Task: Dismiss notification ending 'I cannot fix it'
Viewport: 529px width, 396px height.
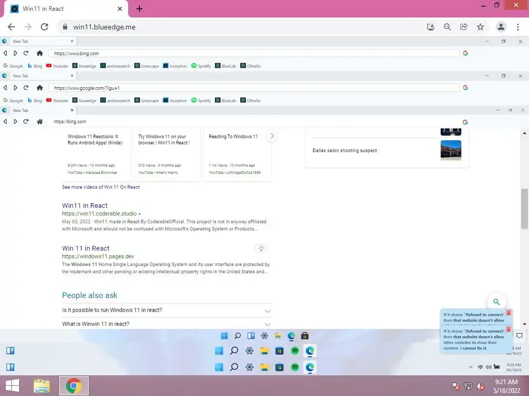Action: (x=508, y=329)
